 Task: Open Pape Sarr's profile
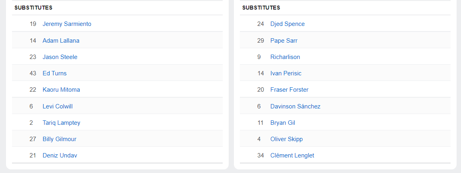pos(284,41)
